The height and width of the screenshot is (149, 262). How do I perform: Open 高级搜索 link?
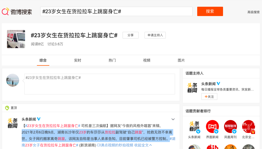point(253,12)
